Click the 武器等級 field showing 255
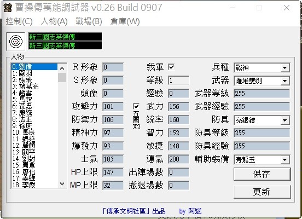The height and width of the screenshot is (219, 302). [x=262, y=93]
